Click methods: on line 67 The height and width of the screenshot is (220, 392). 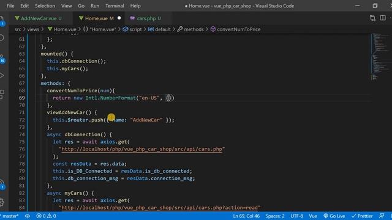coord(53,83)
